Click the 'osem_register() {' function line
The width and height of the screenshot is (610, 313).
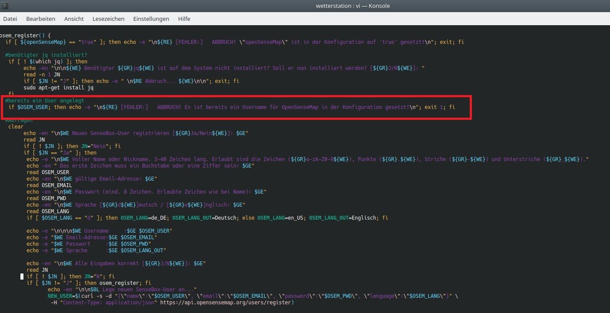(x=25, y=35)
